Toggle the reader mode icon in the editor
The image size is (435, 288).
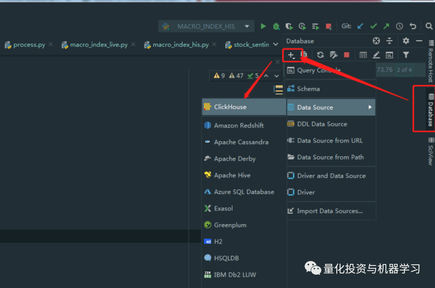(x=278, y=90)
